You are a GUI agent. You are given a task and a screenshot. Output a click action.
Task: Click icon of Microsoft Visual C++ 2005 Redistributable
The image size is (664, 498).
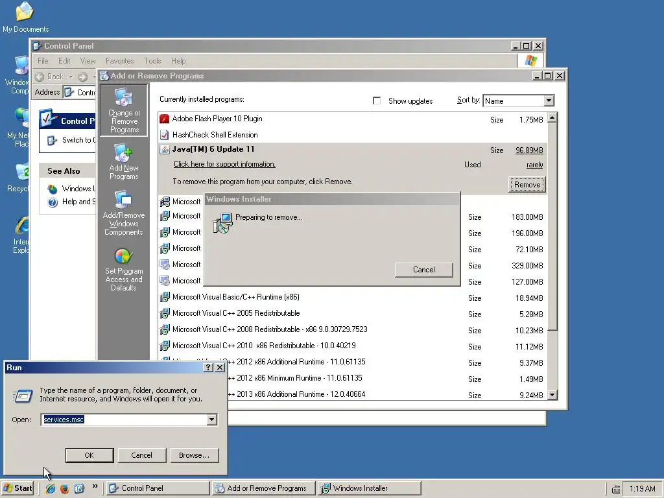164,313
